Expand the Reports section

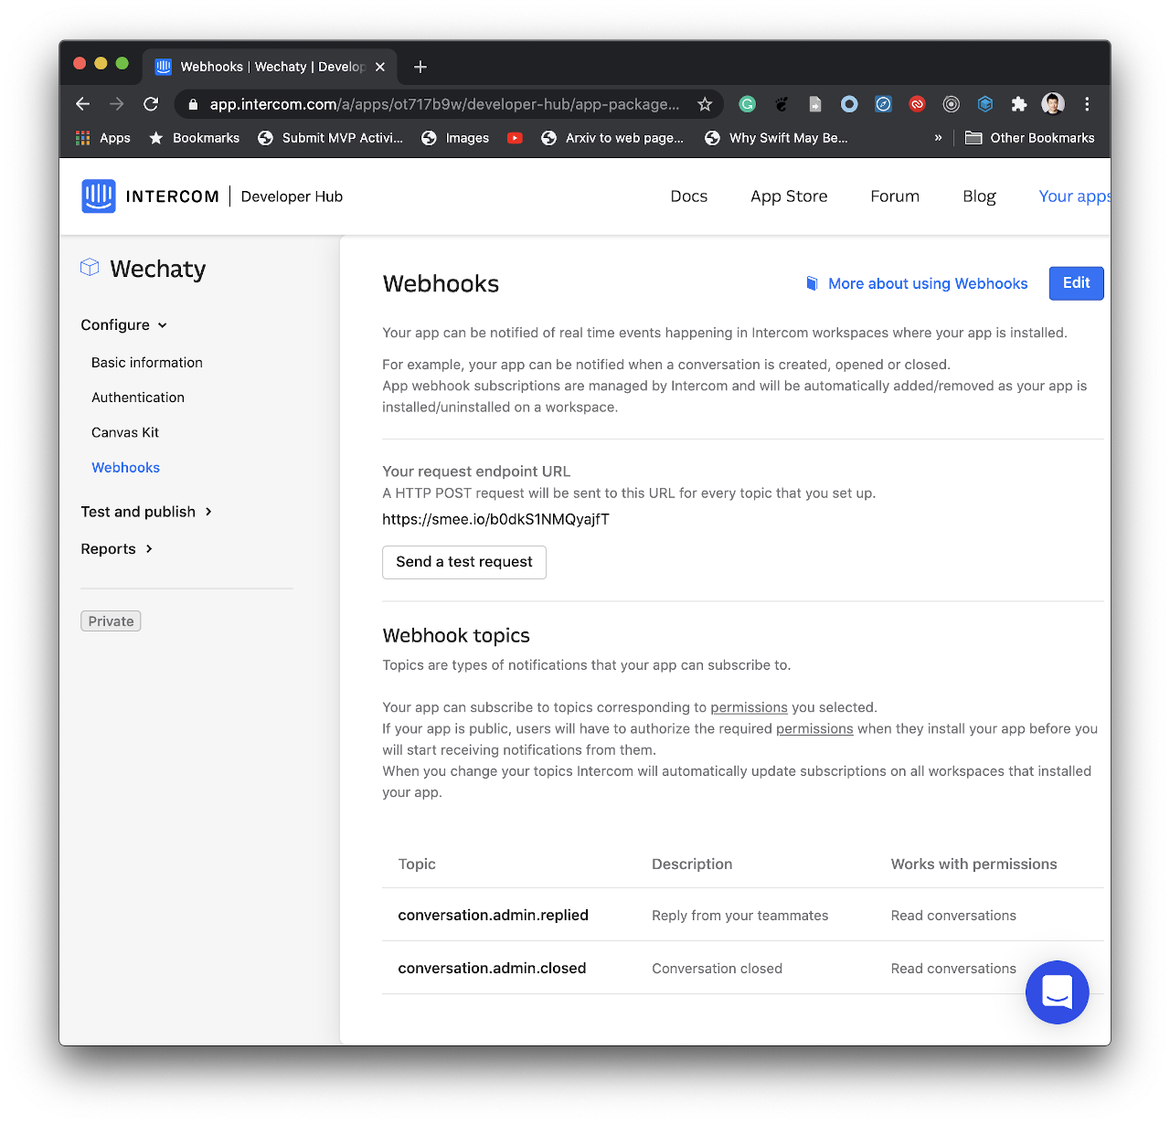[117, 549]
